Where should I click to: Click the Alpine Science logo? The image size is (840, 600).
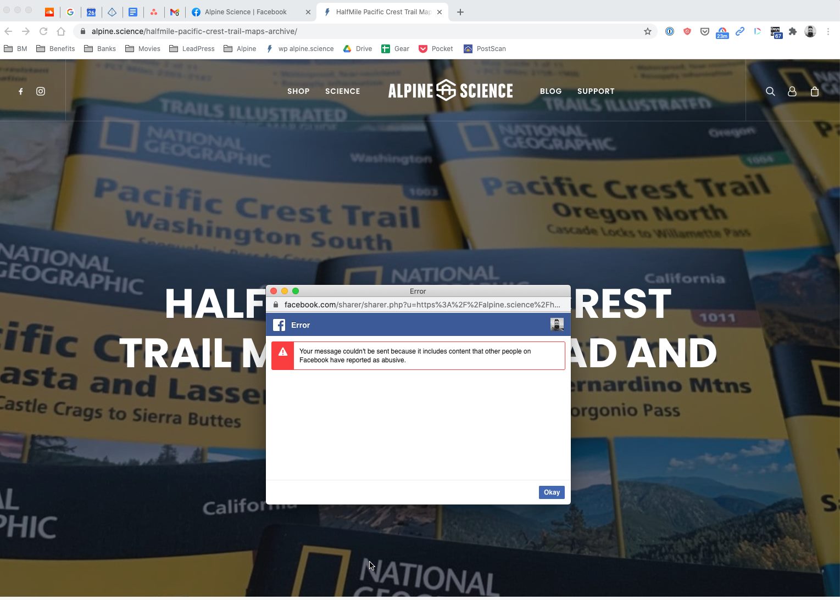450,91
